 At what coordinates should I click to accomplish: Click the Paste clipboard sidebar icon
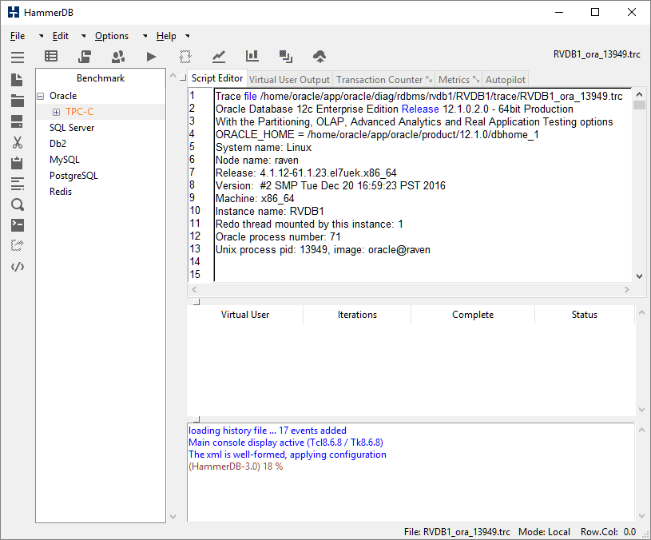click(17, 163)
